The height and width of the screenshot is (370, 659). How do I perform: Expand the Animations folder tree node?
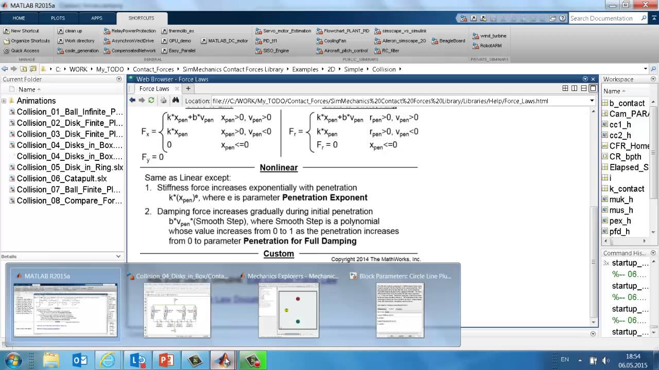[4, 101]
